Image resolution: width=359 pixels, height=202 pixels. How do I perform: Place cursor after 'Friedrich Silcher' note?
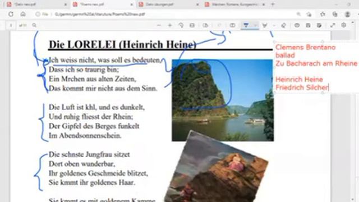329,88
